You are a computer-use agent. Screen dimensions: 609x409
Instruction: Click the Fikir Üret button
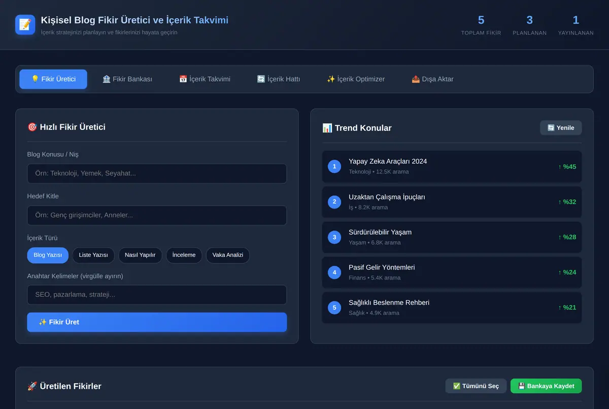157,322
